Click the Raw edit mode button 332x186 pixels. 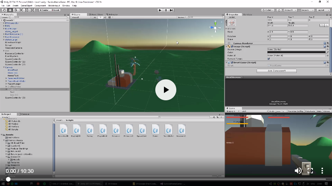(326, 25)
